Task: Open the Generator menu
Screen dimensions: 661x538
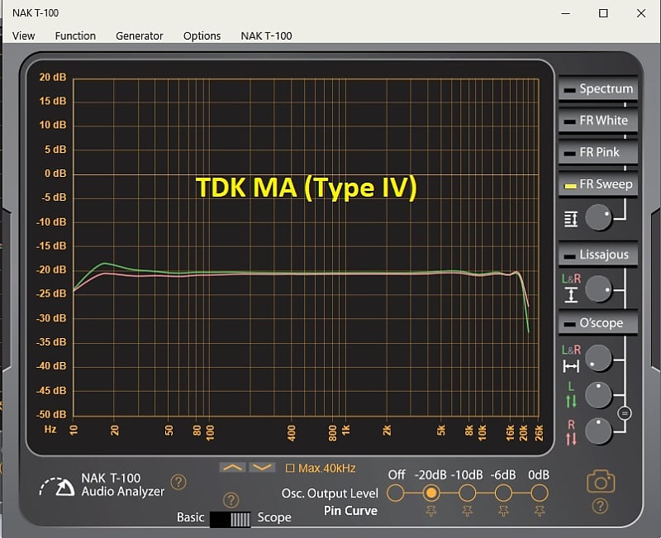Action: point(139,36)
